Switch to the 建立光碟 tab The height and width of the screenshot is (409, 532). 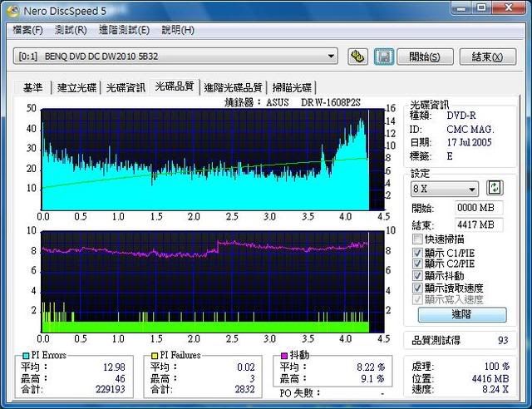[76, 88]
